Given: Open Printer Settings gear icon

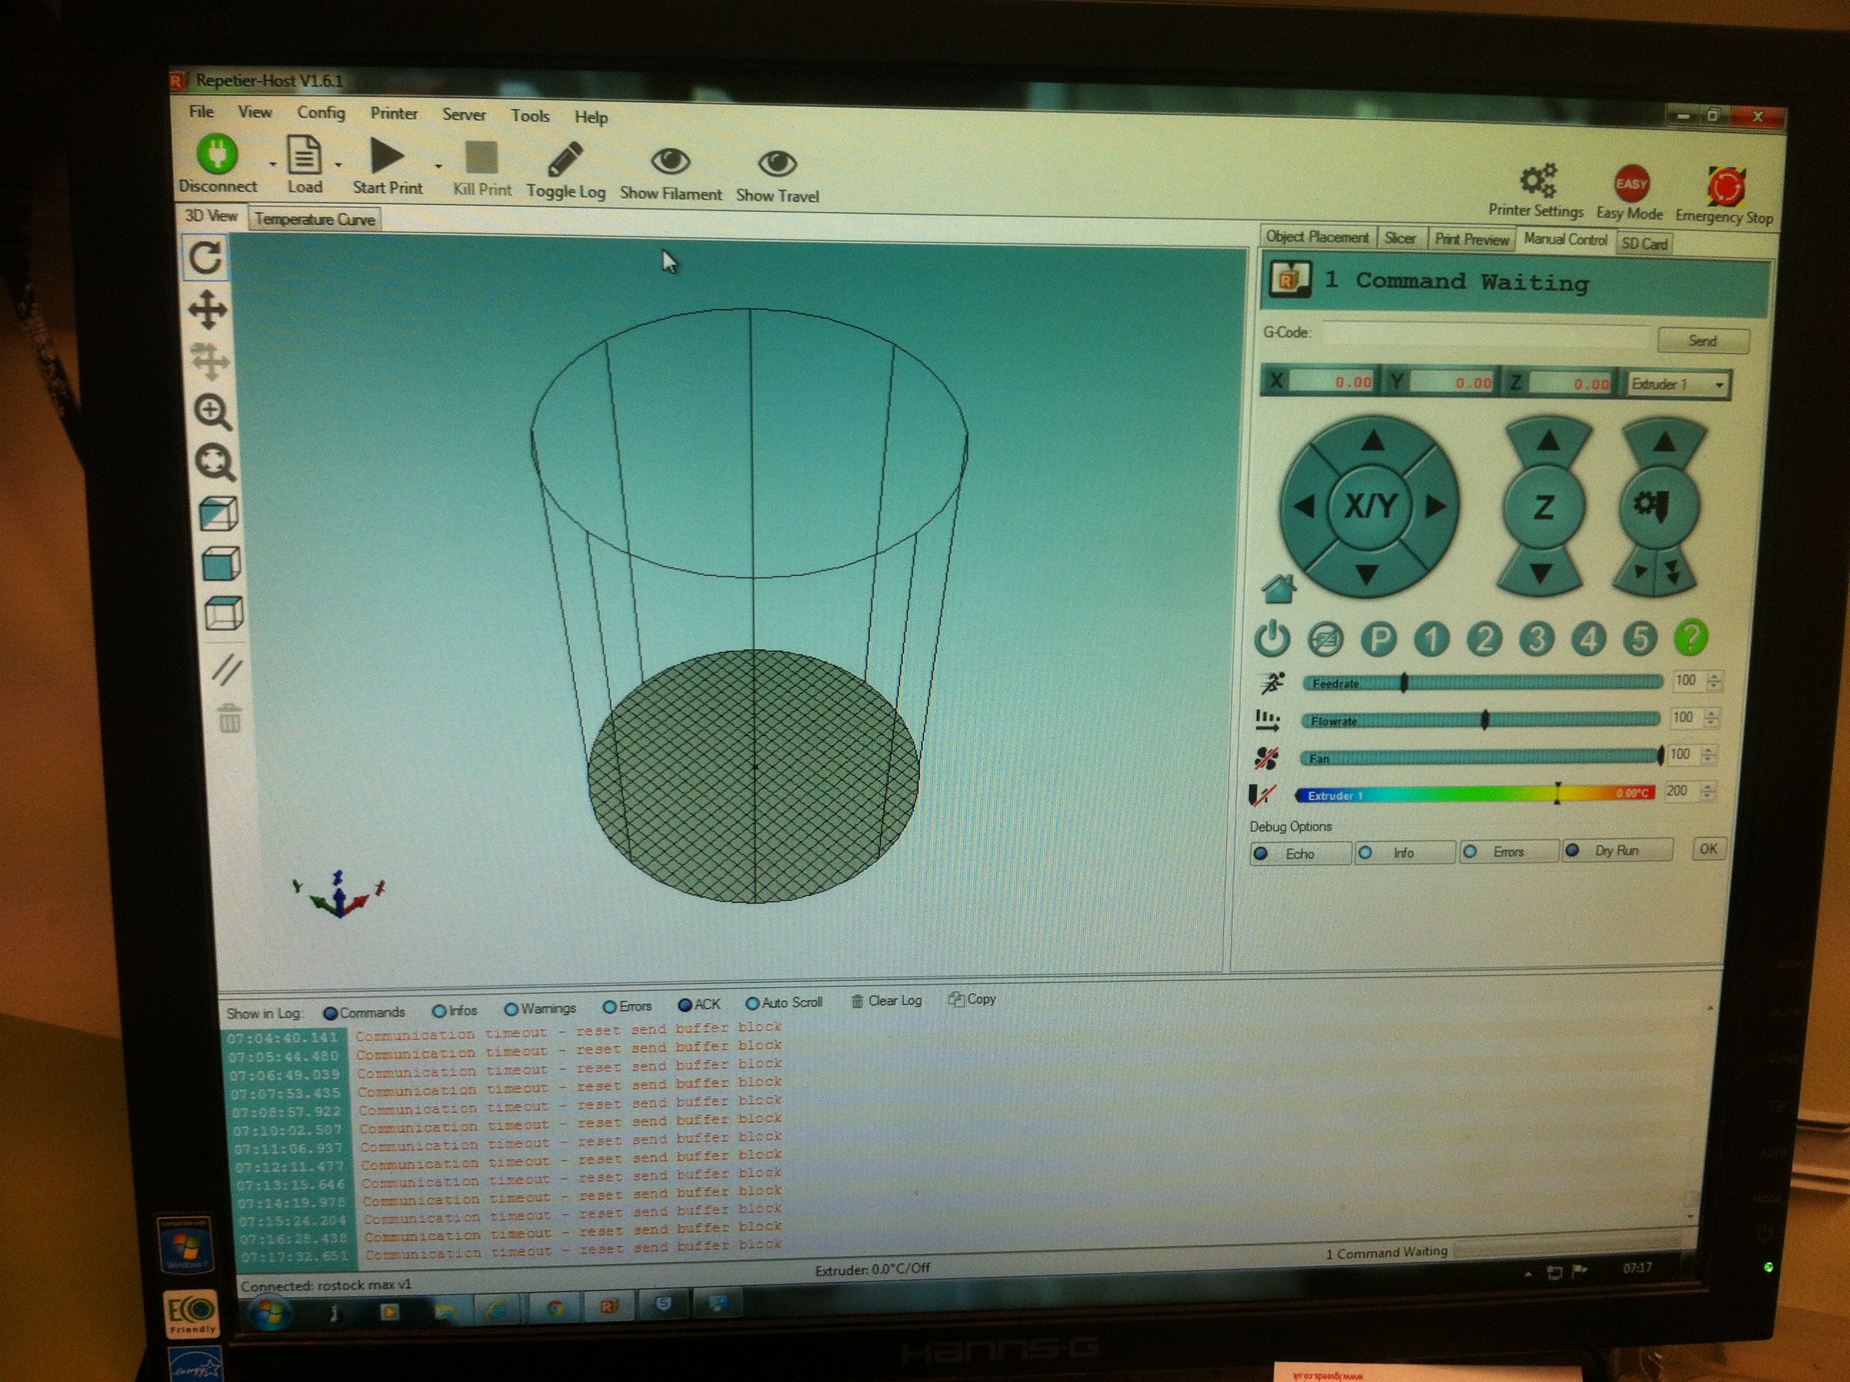Looking at the screenshot, I should click(1537, 181).
